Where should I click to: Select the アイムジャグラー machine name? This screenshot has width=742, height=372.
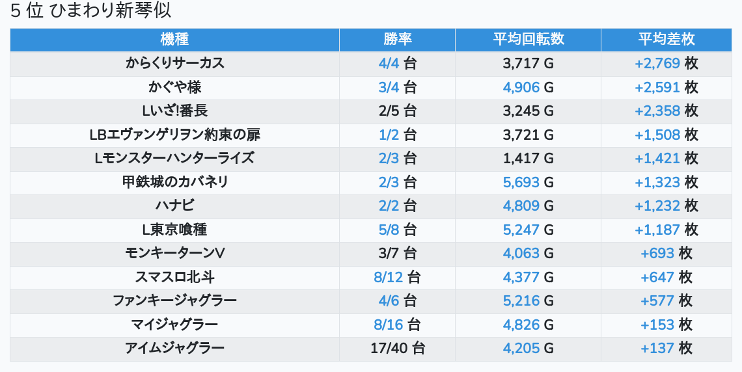tap(174, 348)
